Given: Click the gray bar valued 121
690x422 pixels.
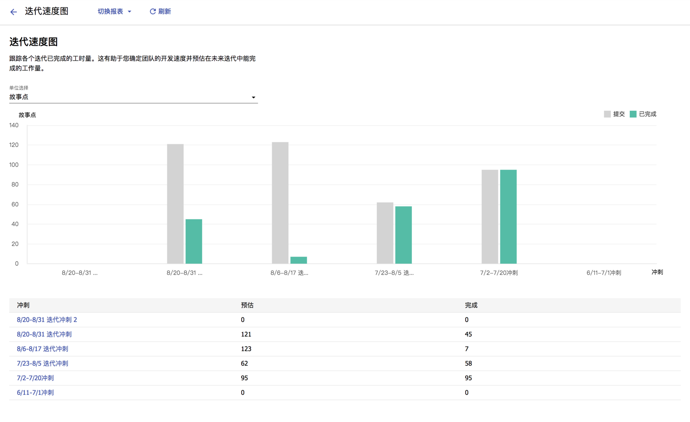Looking at the screenshot, I should [175, 204].
